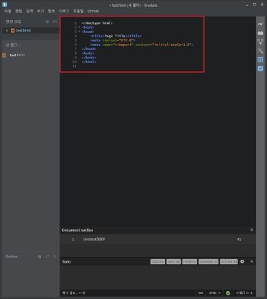Open the Extension Manager brick icon
The width and height of the screenshot is (267, 299).
[x=260, y=33]
